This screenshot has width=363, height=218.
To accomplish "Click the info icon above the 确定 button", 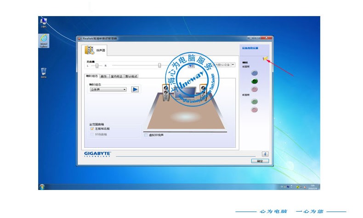I will pyautogui.click(x=265, y=154).
